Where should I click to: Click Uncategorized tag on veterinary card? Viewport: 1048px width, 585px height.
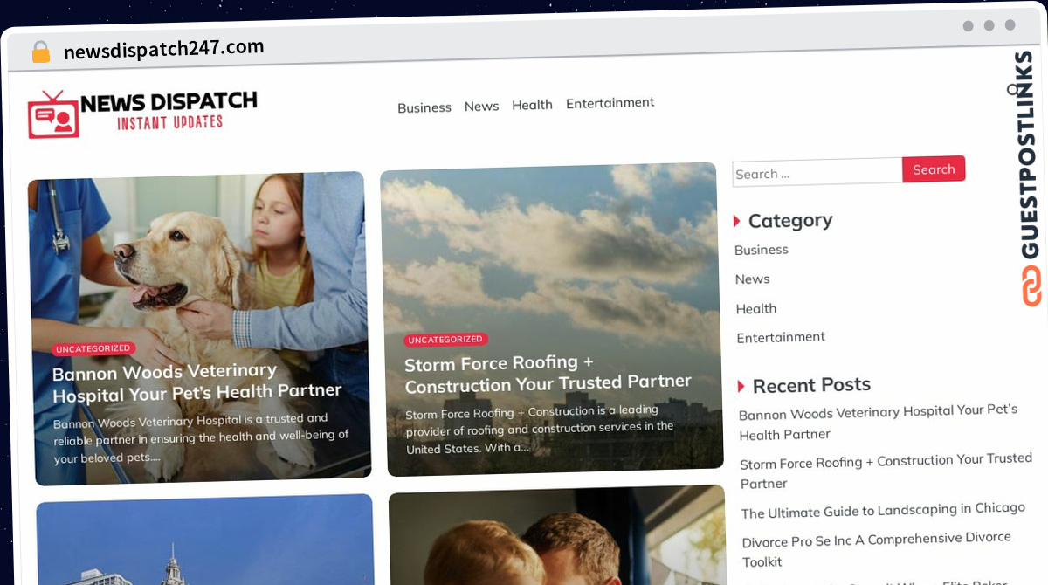pos(93,348)
